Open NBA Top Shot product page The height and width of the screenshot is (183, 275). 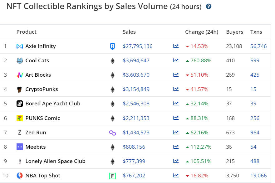(x=43, y=176)
